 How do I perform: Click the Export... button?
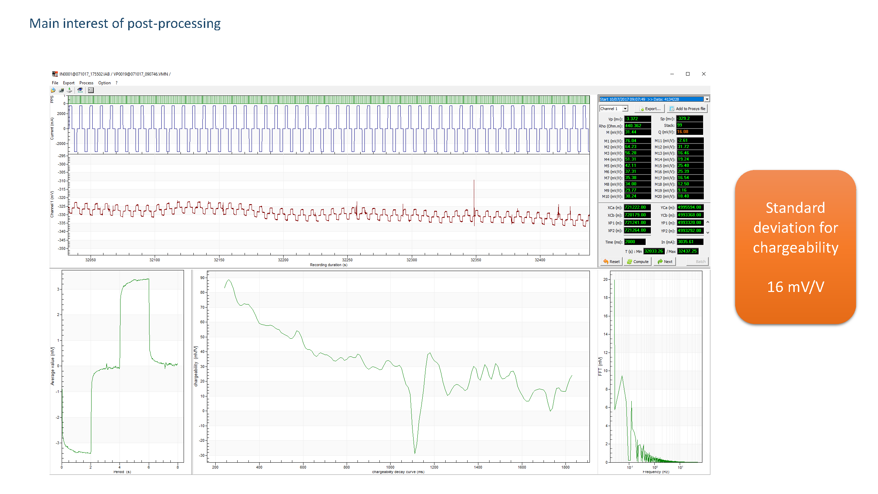pyautogui.click(x=650, y=109)
